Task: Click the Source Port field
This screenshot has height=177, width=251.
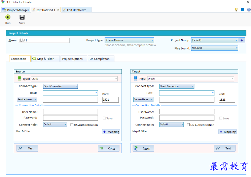Action: [x=110, y=100]
